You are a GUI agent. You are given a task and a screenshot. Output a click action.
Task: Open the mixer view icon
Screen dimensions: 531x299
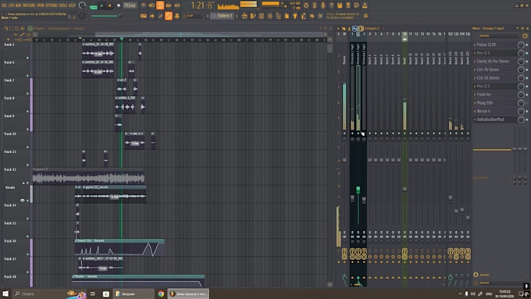click(270, 16)
